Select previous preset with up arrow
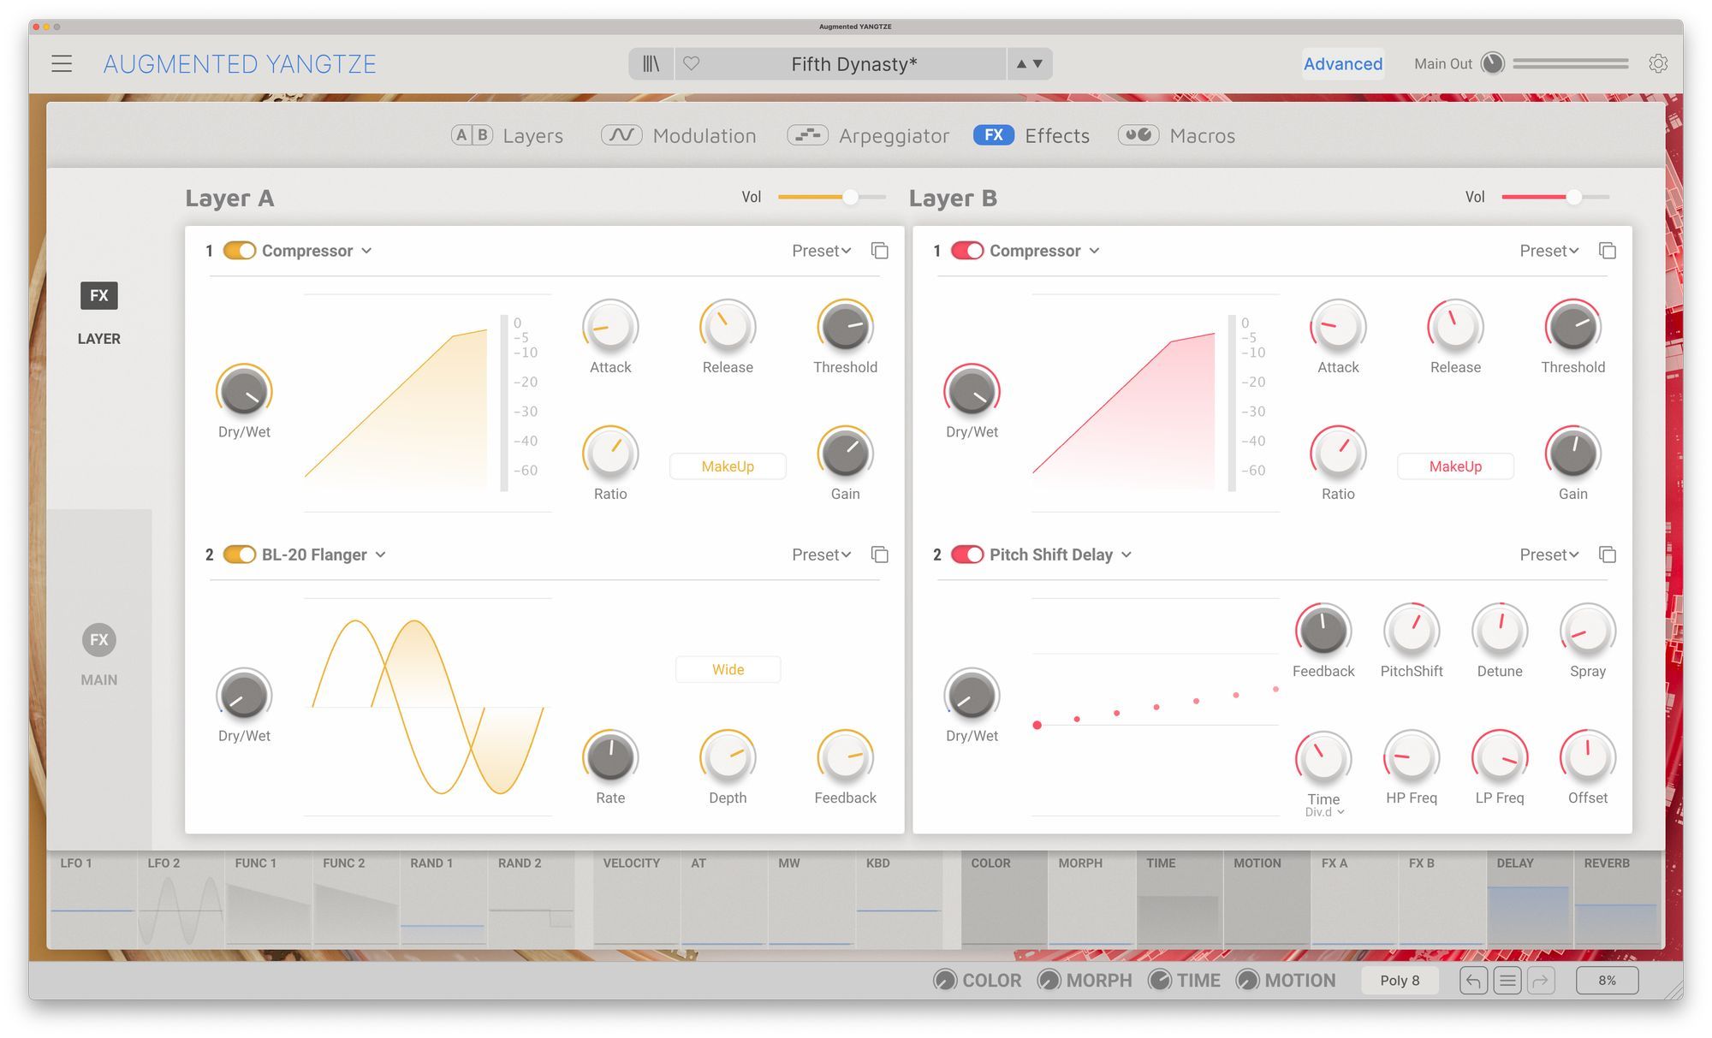Viewport: 1712px width, 1038px height. [1021, 64]
